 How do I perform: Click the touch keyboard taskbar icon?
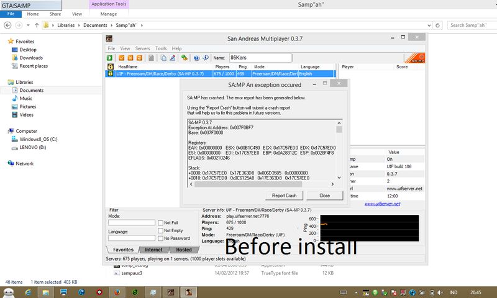pyautogui.click(x=344, y=292)
